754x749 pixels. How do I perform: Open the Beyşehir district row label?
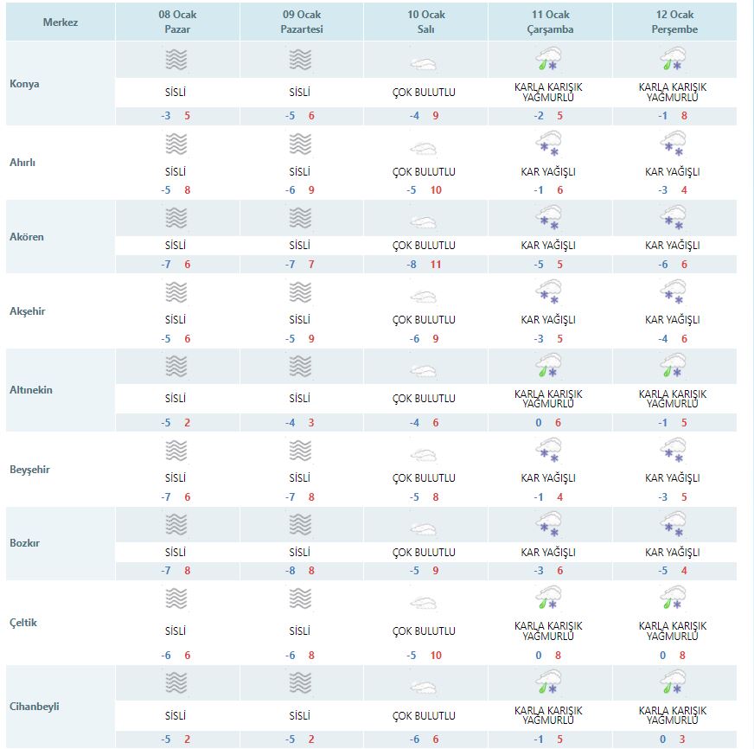click(30, 470)
